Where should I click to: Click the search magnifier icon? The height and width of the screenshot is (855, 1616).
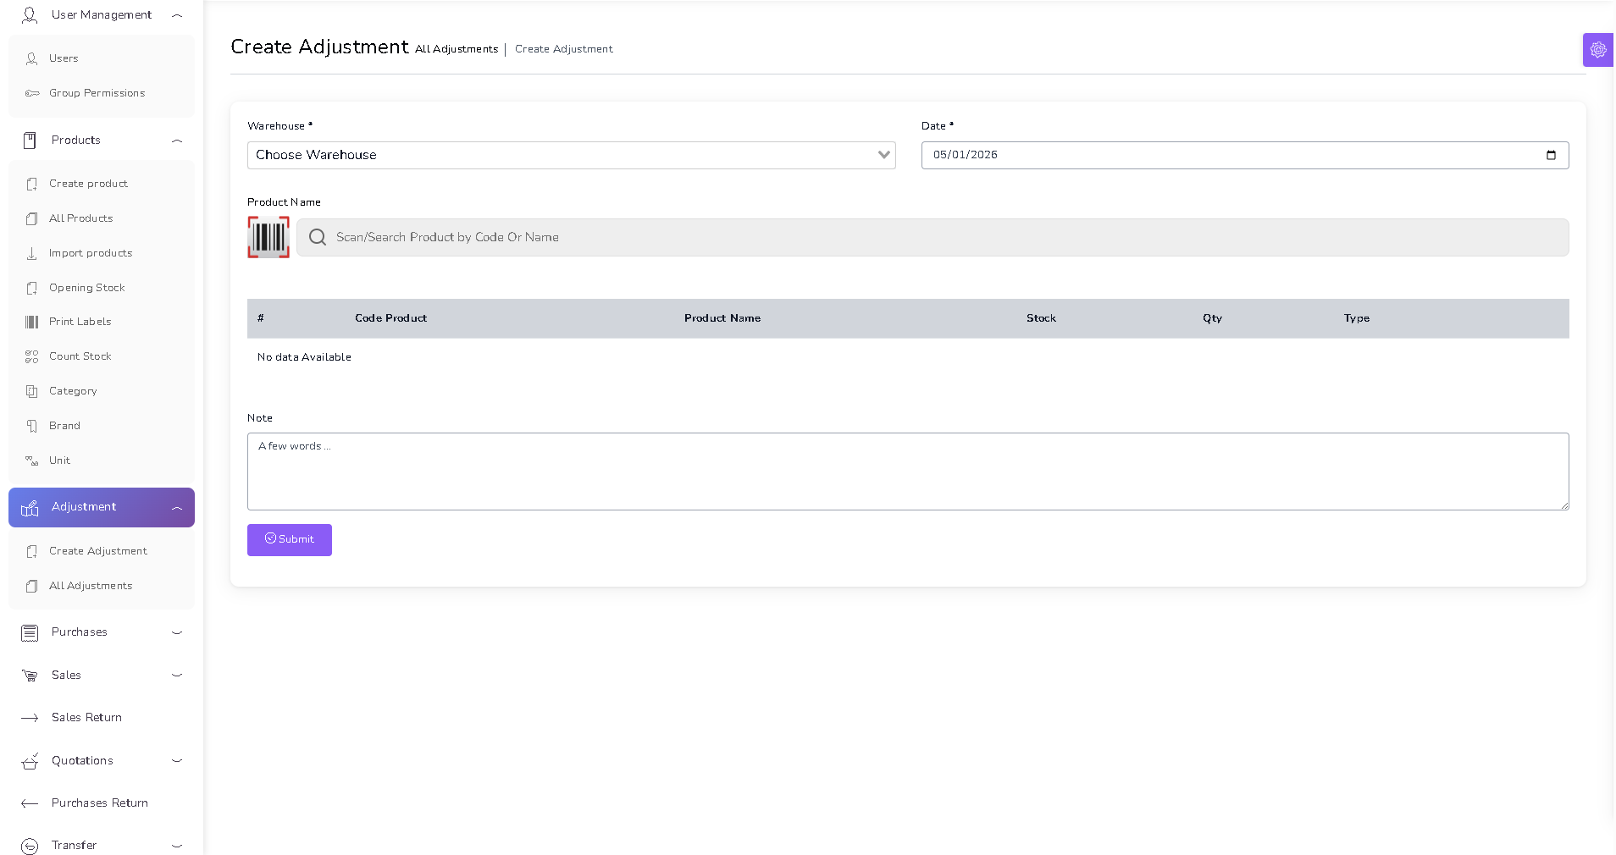(x=318, y=237)
